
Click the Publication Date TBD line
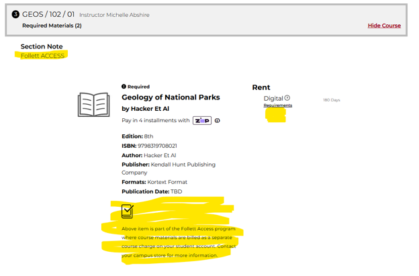point(152,191)
